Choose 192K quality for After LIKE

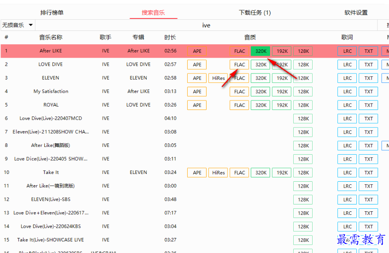(282, 51)
